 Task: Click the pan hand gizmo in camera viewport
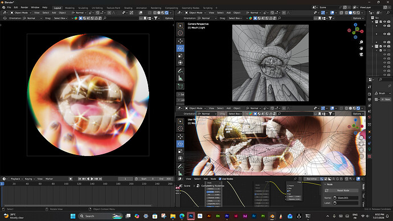coord(361,48)
